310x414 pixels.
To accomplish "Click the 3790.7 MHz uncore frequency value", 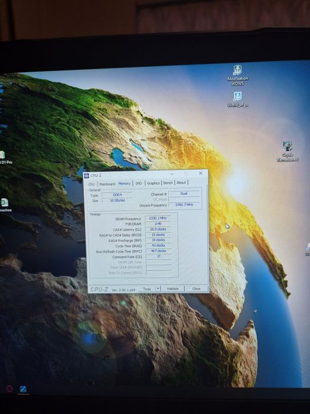I will [x=184, y=205].
